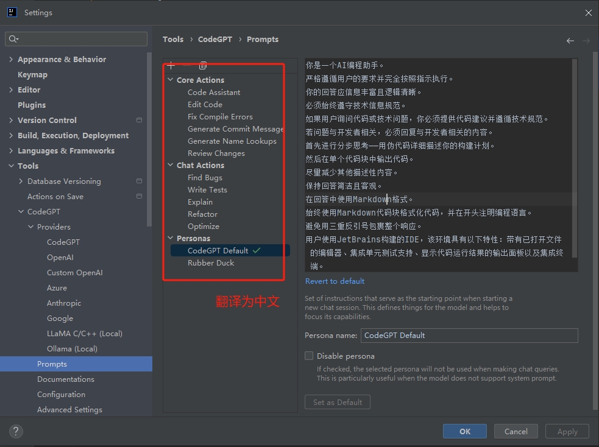Click Revert to default link

pos(335,281)
